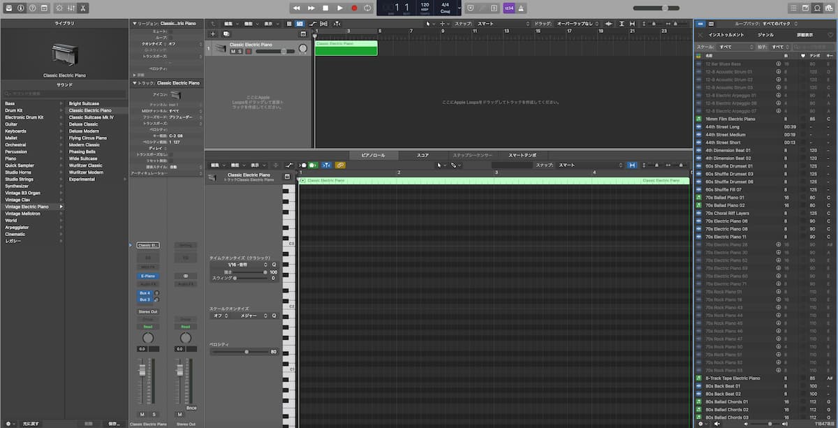This screenshot has width=838, height=428.
Task: Choose the Bright Suitcase patch
Action: click(x=84, y=103)
